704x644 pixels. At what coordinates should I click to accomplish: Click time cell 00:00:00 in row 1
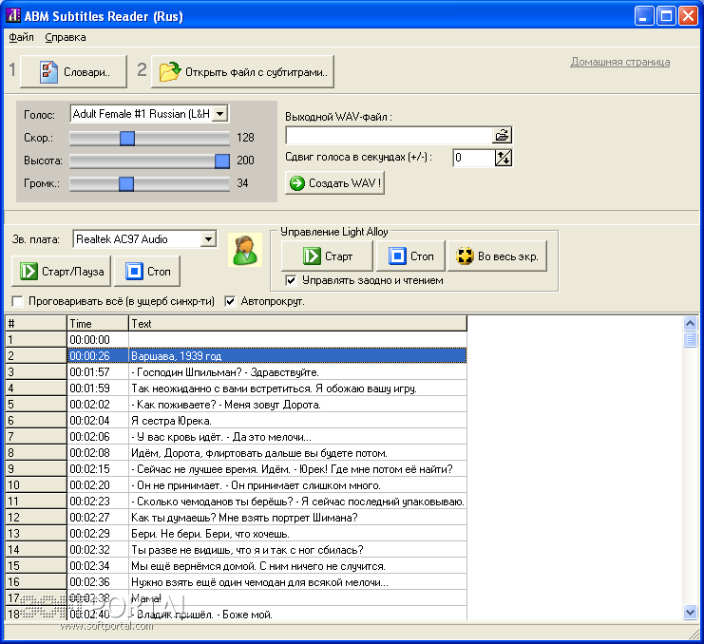click(98, 340)
